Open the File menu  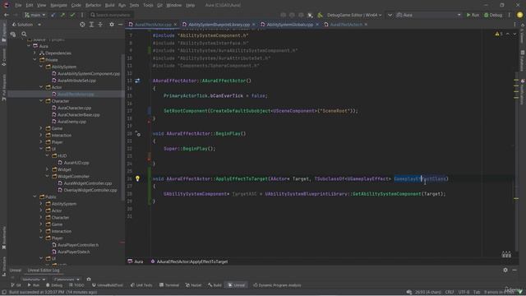pyautogui.click(x=18, y=5)
